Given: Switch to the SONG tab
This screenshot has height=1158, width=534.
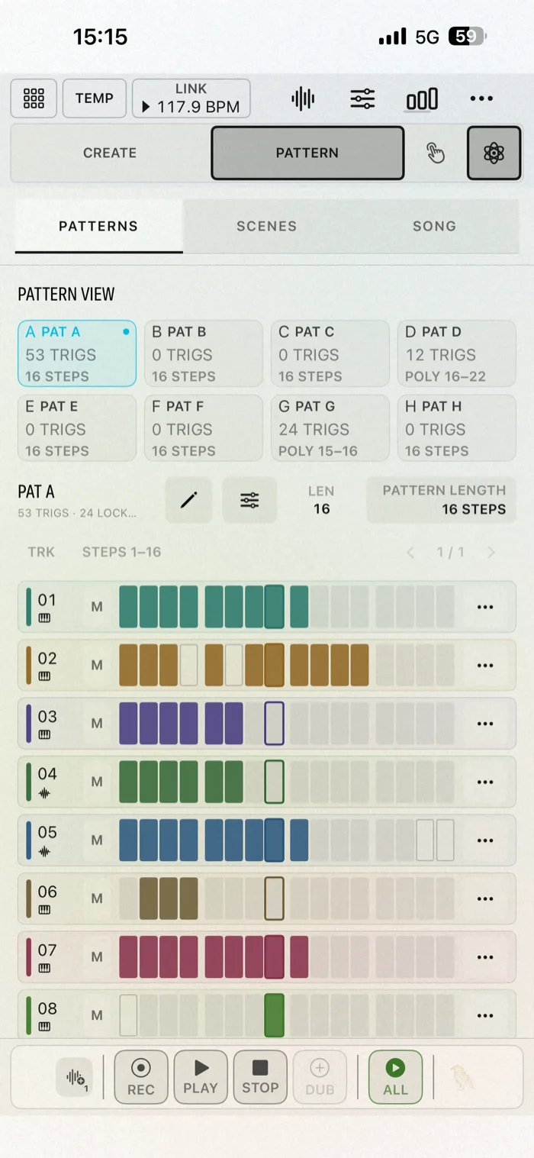Looking at the screenshot, I should [434, 226].
